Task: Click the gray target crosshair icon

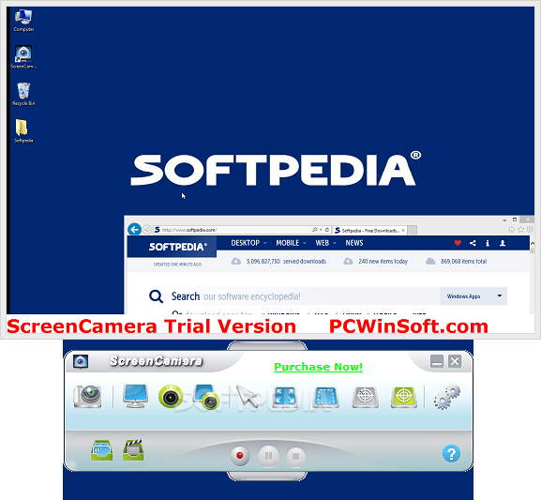Action: [365, 397]
